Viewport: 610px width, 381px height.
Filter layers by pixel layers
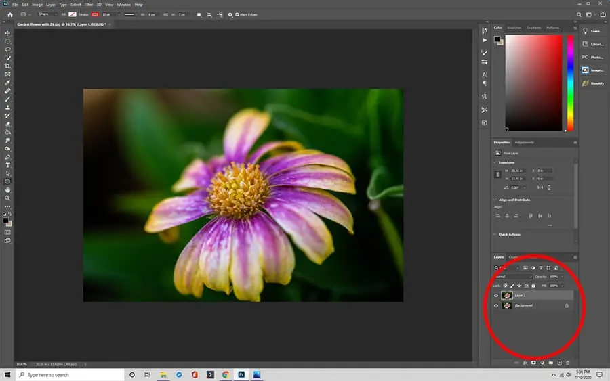[x=525, y=268]
